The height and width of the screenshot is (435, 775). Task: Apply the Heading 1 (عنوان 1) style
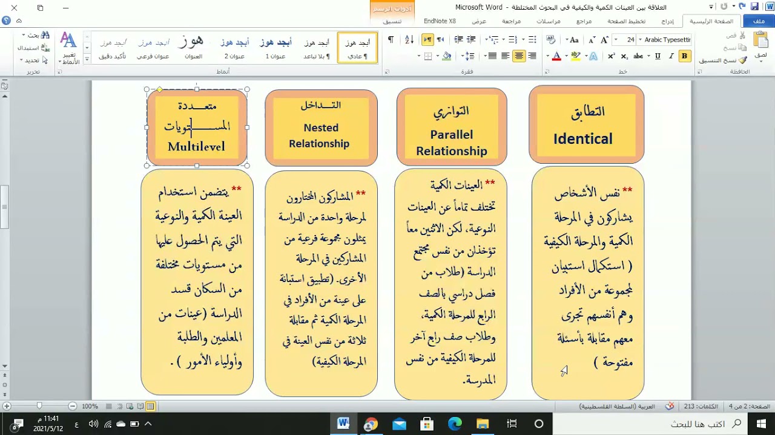275,48
